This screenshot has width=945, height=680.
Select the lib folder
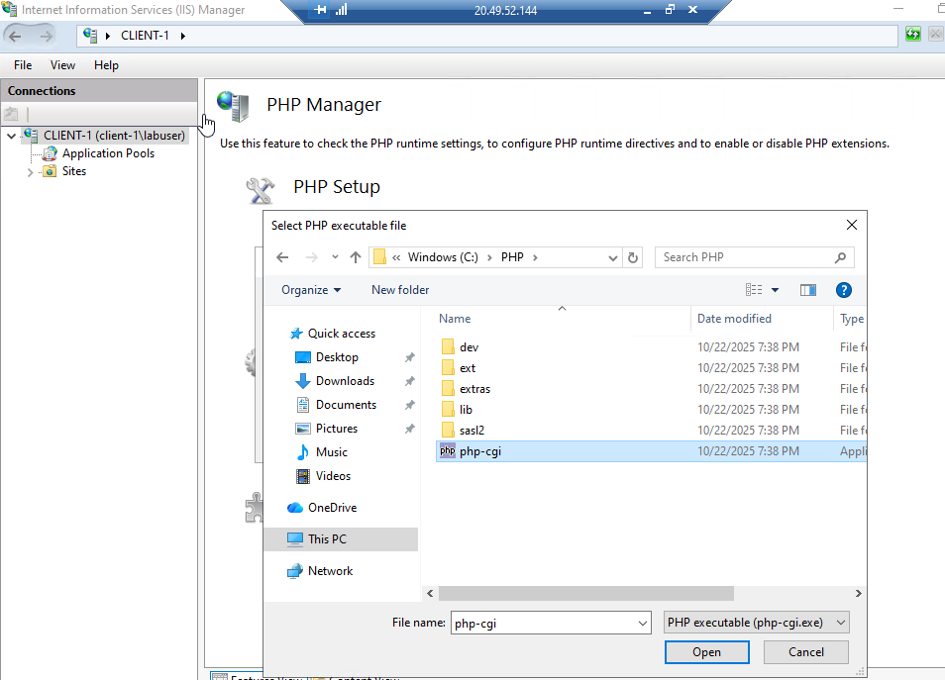466,410
